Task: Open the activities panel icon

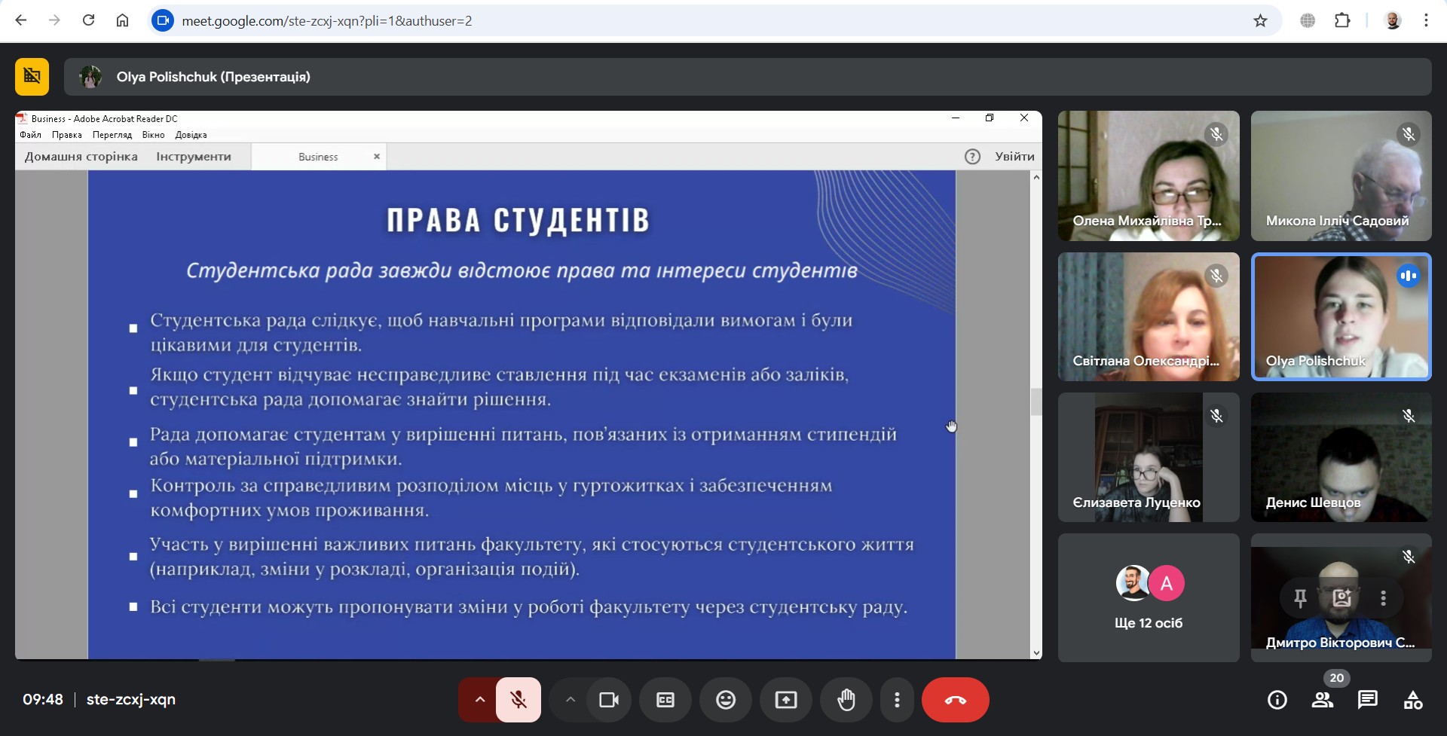Action: pyautogui.click(x=1412, y=700)
